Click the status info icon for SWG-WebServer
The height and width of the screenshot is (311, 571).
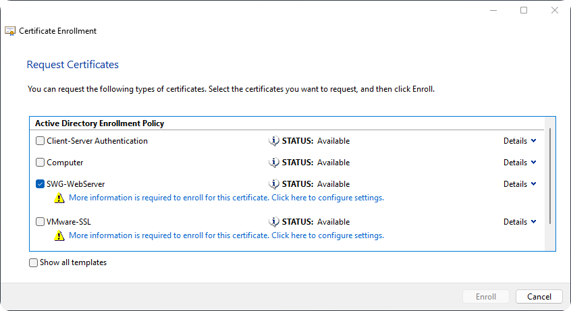point(274,184)
